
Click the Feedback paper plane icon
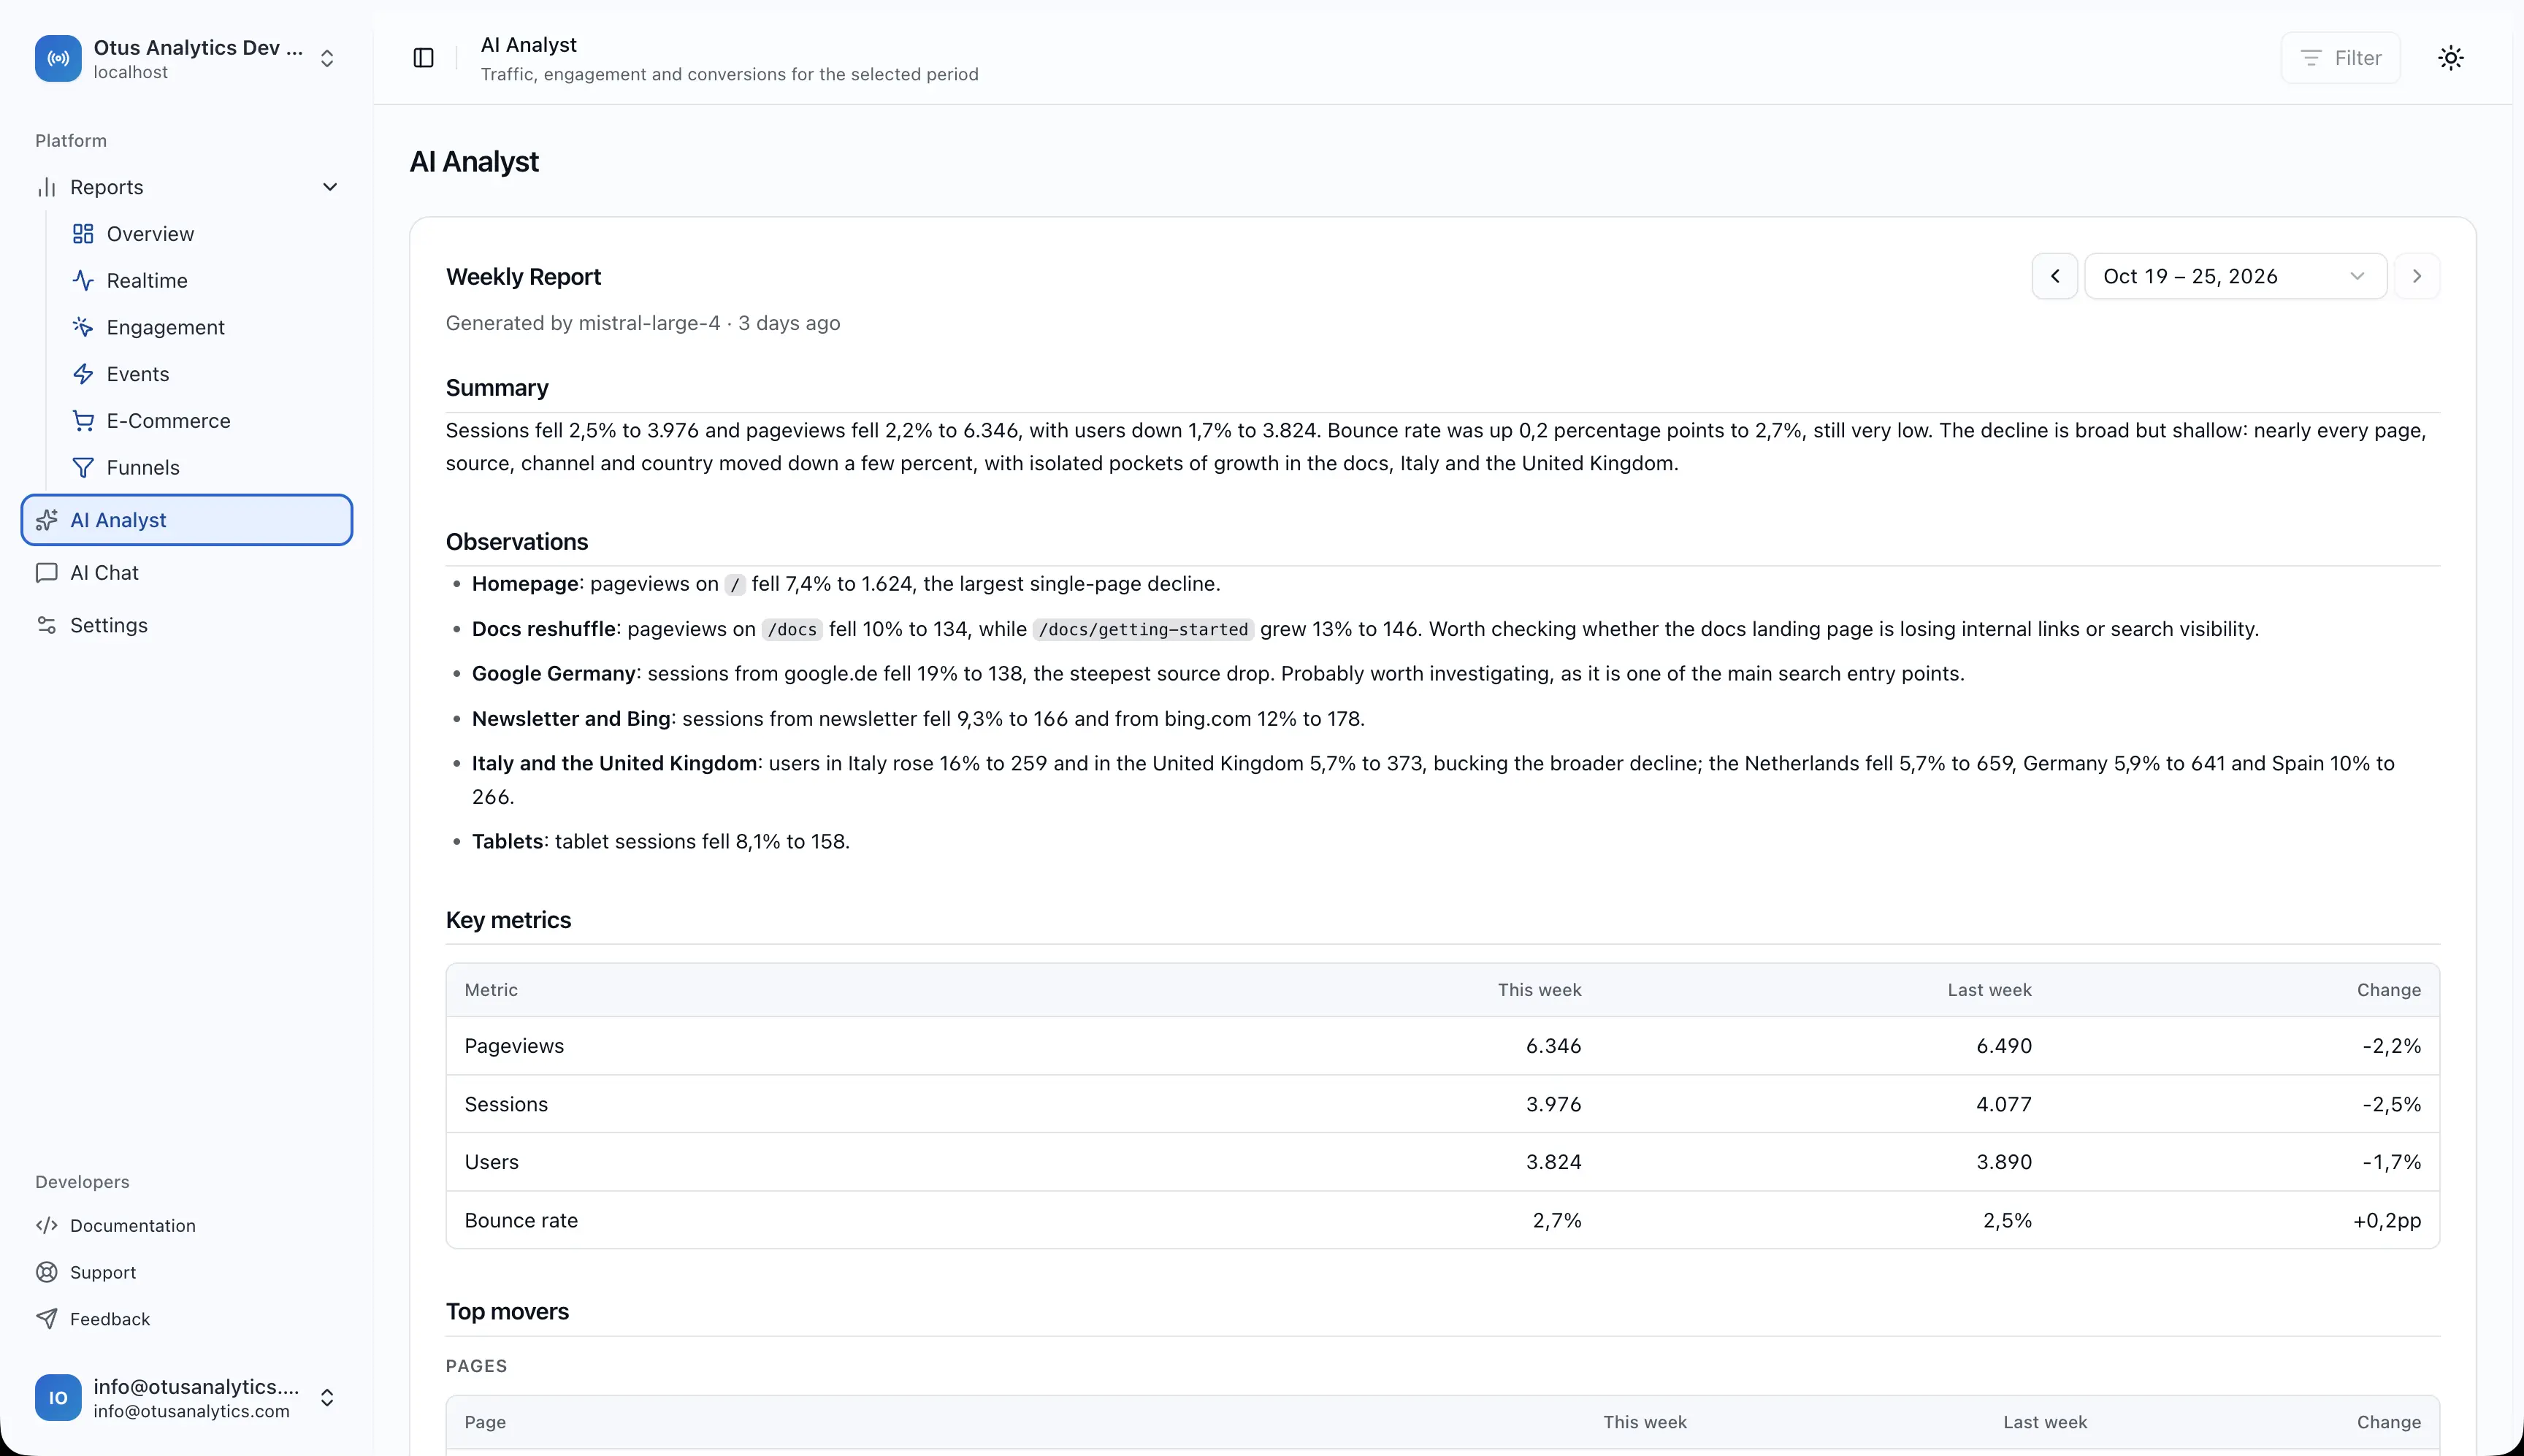47,1319
